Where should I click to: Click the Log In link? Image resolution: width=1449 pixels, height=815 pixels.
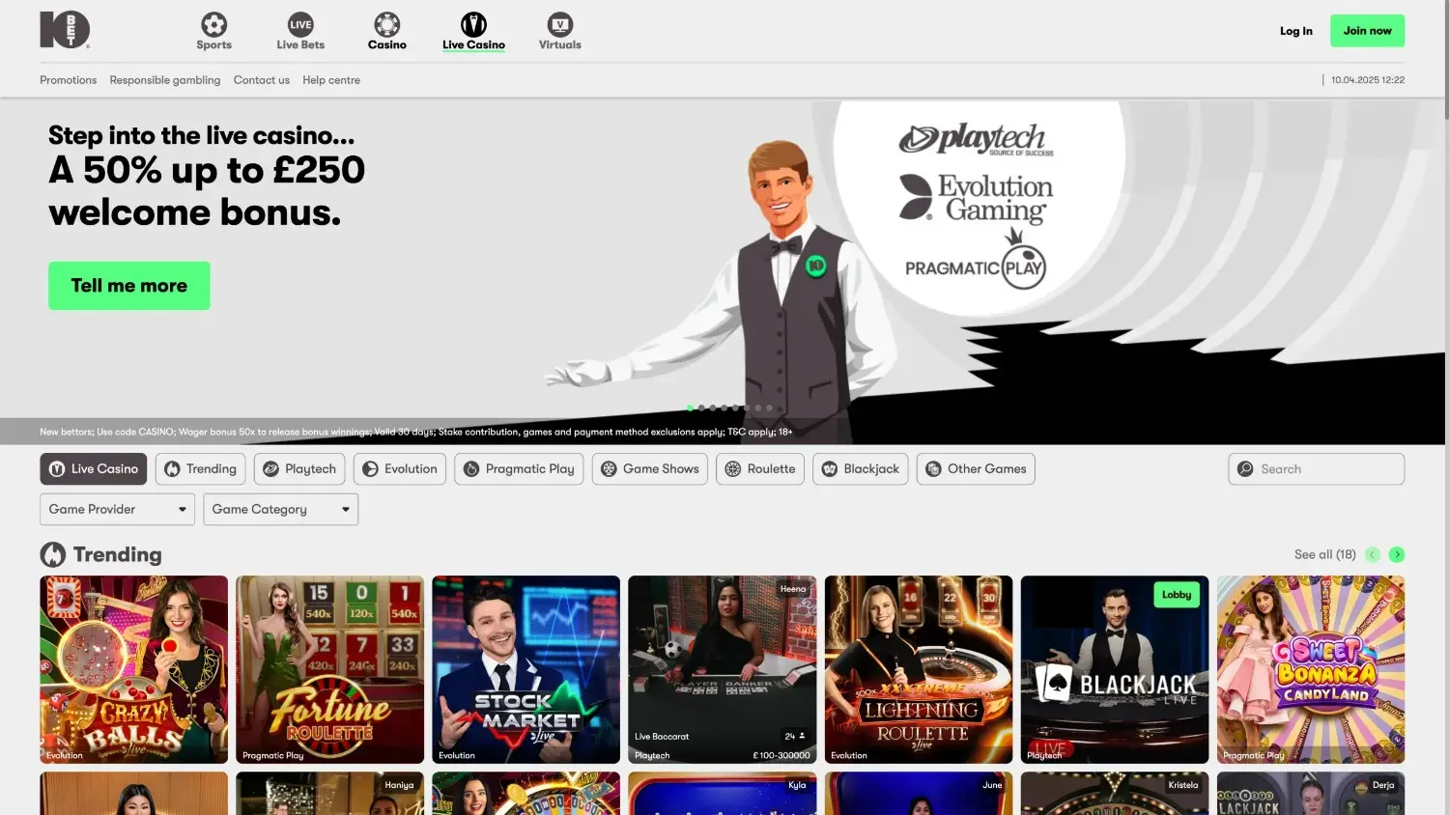[1295, 31]
